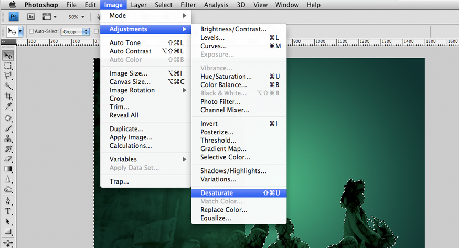This screenshot has height=248, width=459.
Task: Open the view extras icon dropdown
Action: point(49,17)
